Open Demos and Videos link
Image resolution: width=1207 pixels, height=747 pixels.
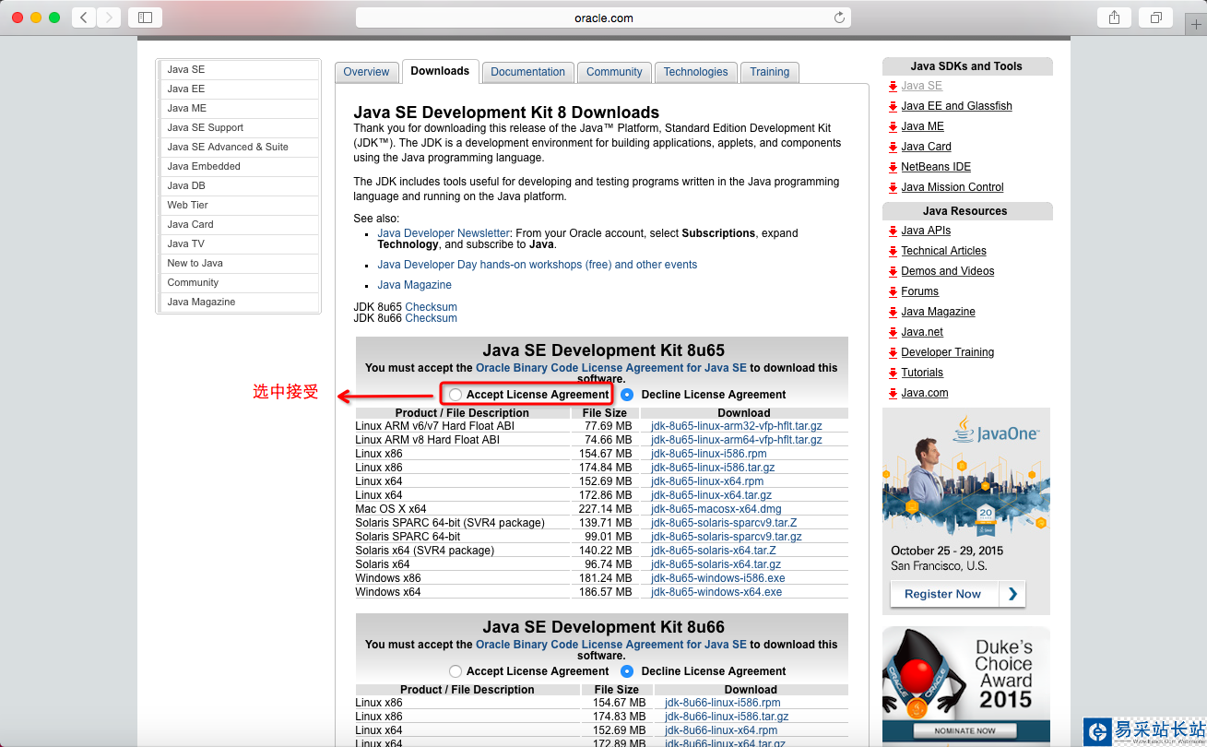948,271
